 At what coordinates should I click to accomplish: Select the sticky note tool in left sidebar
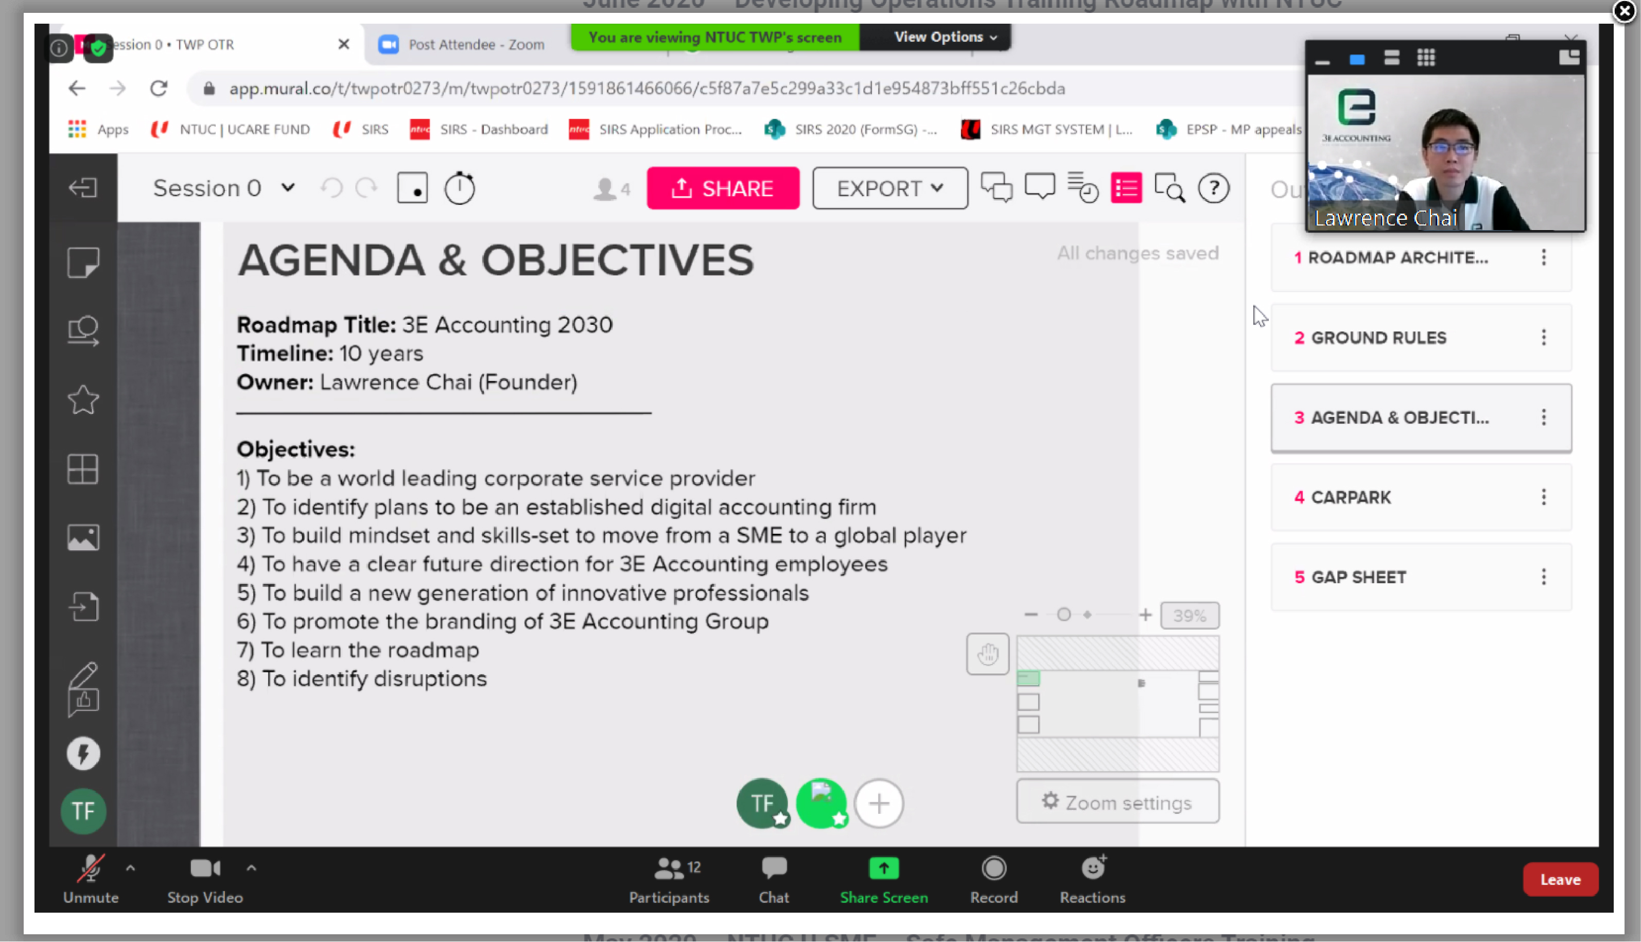[x=83, y=262]
